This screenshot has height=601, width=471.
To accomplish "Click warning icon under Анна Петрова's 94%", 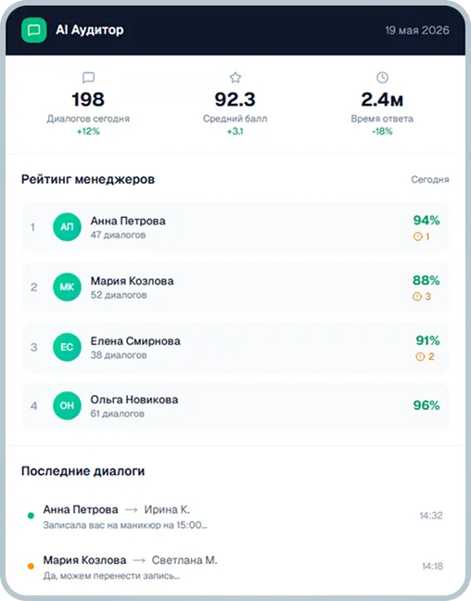I will pyautogui.click(x=418, y=237).
